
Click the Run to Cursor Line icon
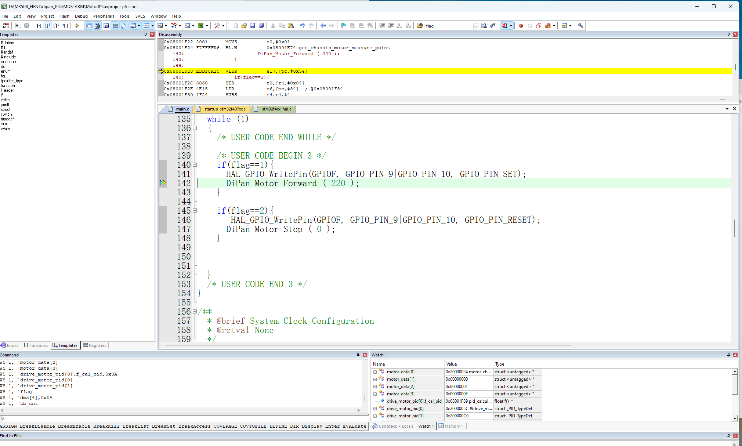pyautogui.click(x=65, y=26)
